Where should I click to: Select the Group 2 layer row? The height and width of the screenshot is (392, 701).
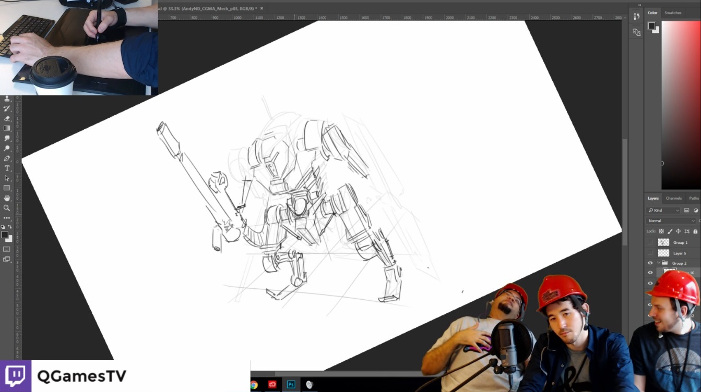click(673, 263)
